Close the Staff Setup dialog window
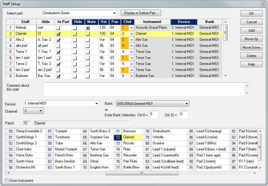This screenshot has height=186, width=268. 263,4
